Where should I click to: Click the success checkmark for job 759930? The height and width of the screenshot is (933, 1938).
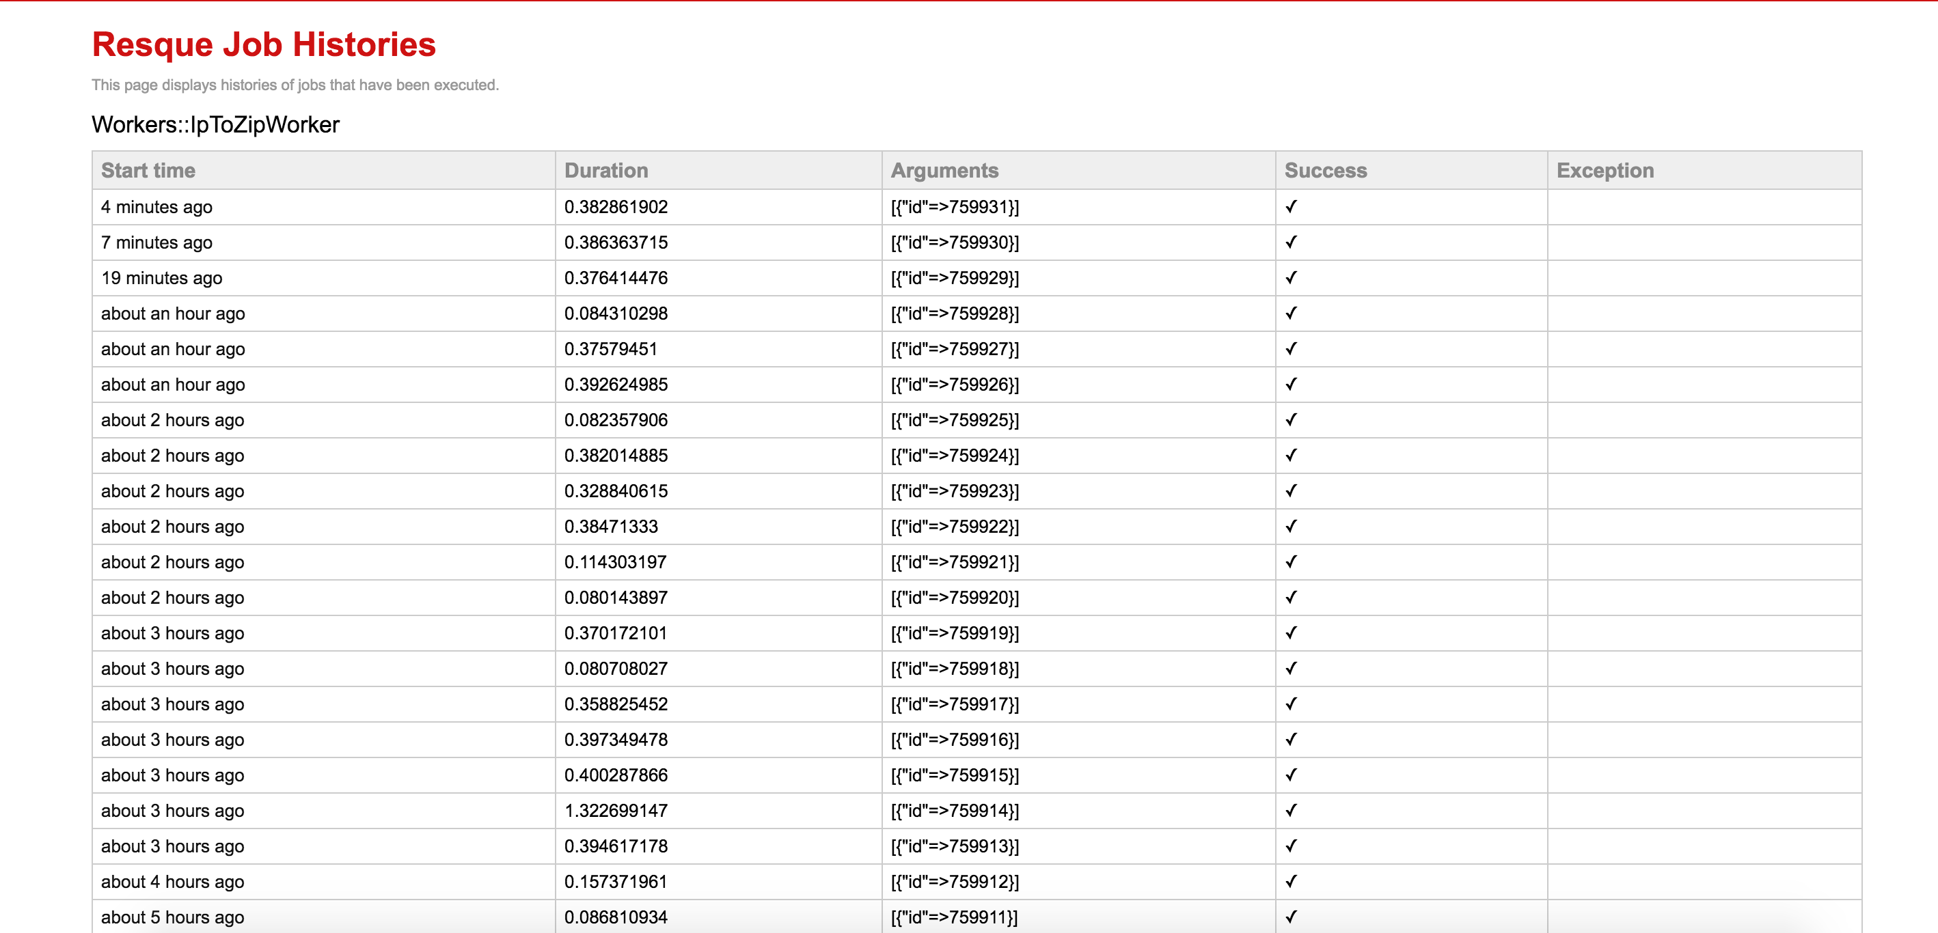point(1291,242)
